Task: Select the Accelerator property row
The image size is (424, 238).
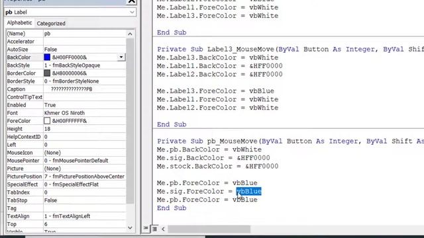Action: (66, 42)
